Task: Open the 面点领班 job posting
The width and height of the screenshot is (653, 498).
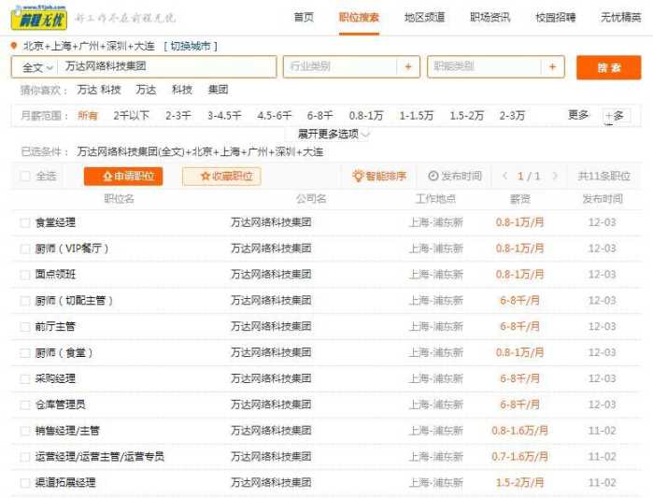Action: point(55,275)
